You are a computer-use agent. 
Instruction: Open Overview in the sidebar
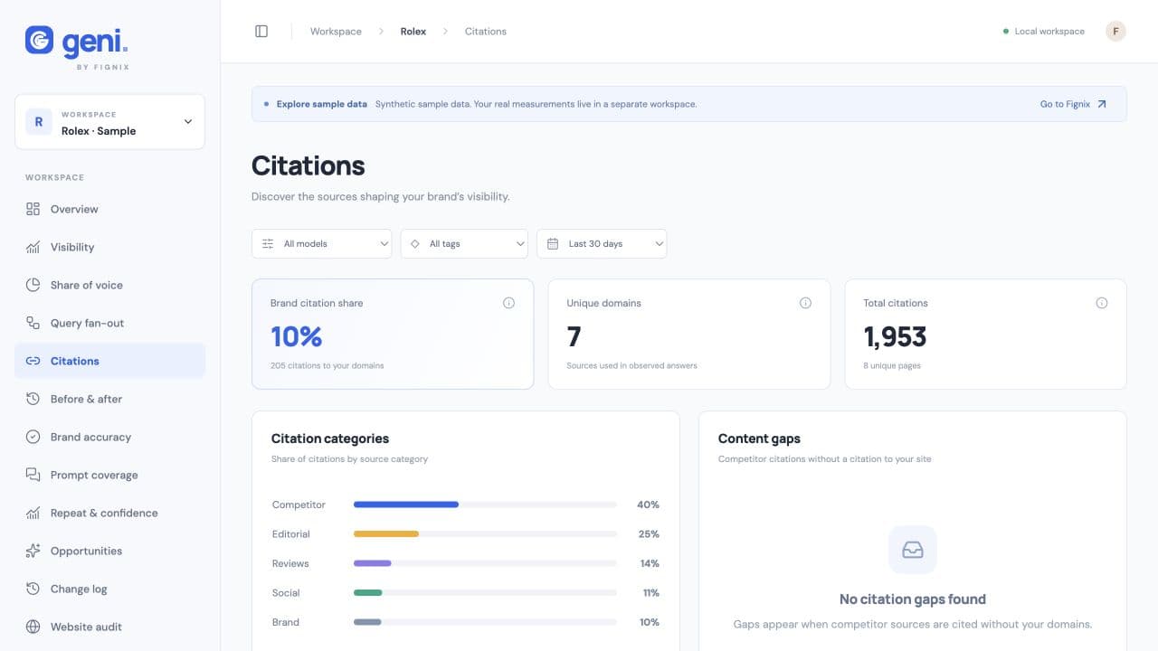coord(109,209)
